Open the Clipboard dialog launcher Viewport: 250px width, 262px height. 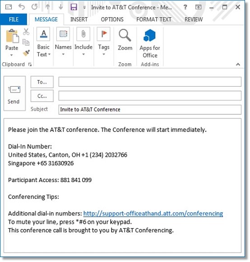(x=30, y=64)
